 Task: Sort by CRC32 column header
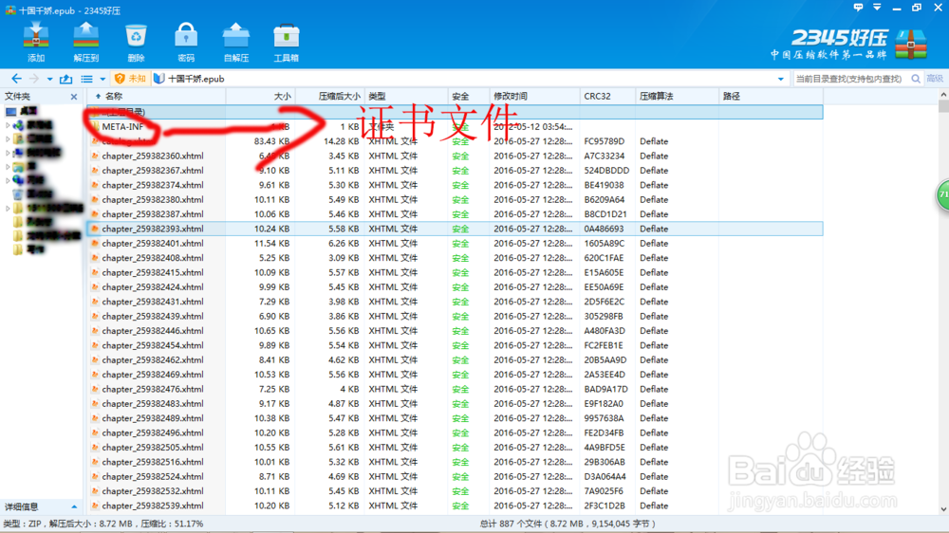(x=607, y=96)
